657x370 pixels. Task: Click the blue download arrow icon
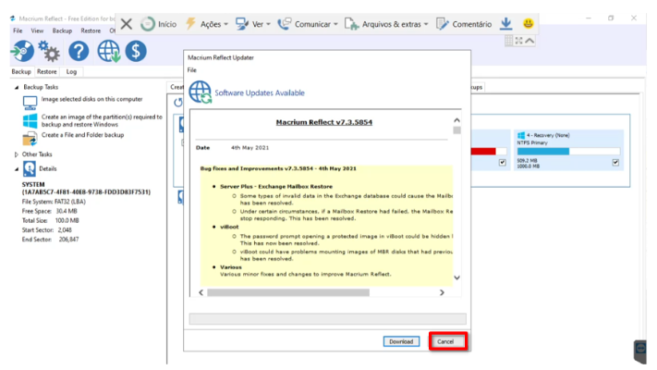click(506, 23)
